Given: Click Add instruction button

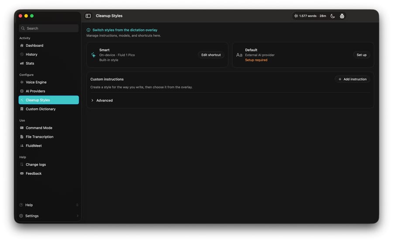Looking at the screenshot, I should click(352, 79).
